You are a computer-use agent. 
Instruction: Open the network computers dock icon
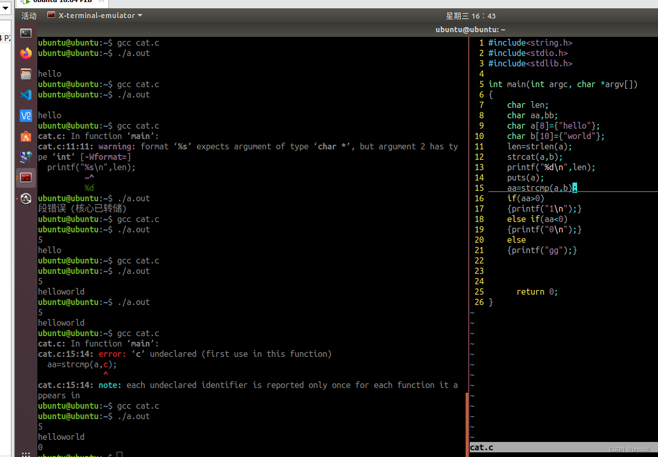[x=26, y=157]
